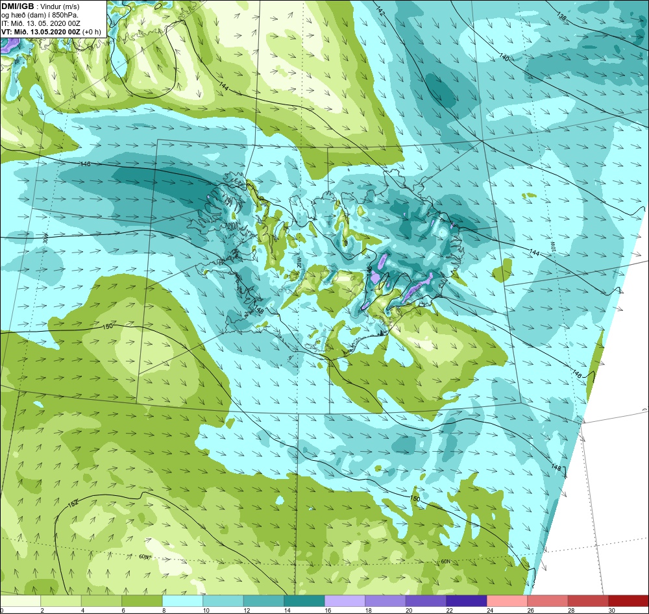Click the pale cream 0–2 m/s legend swatch
This screenshot has height=614, width=649.
coord(20,601)
